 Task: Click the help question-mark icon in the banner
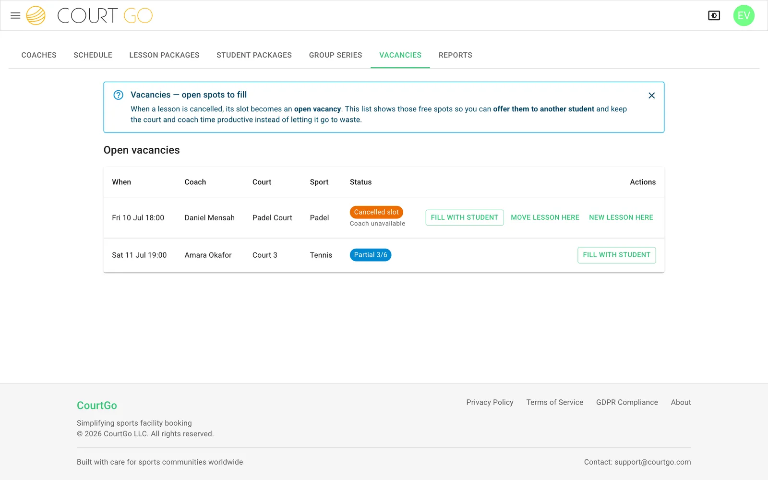coord(118,95)
